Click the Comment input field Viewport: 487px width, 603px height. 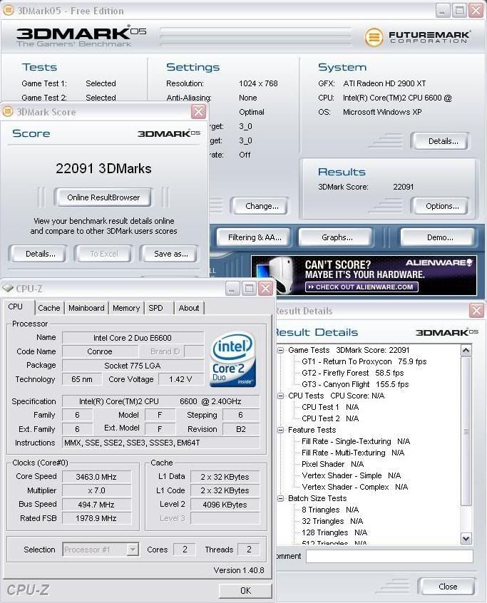click(x=389, y=556)
